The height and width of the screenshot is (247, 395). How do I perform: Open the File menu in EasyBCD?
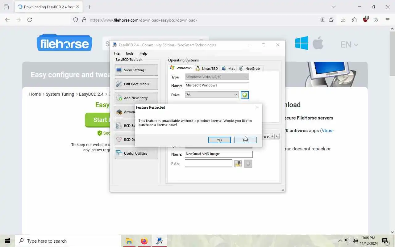(117, 53)
